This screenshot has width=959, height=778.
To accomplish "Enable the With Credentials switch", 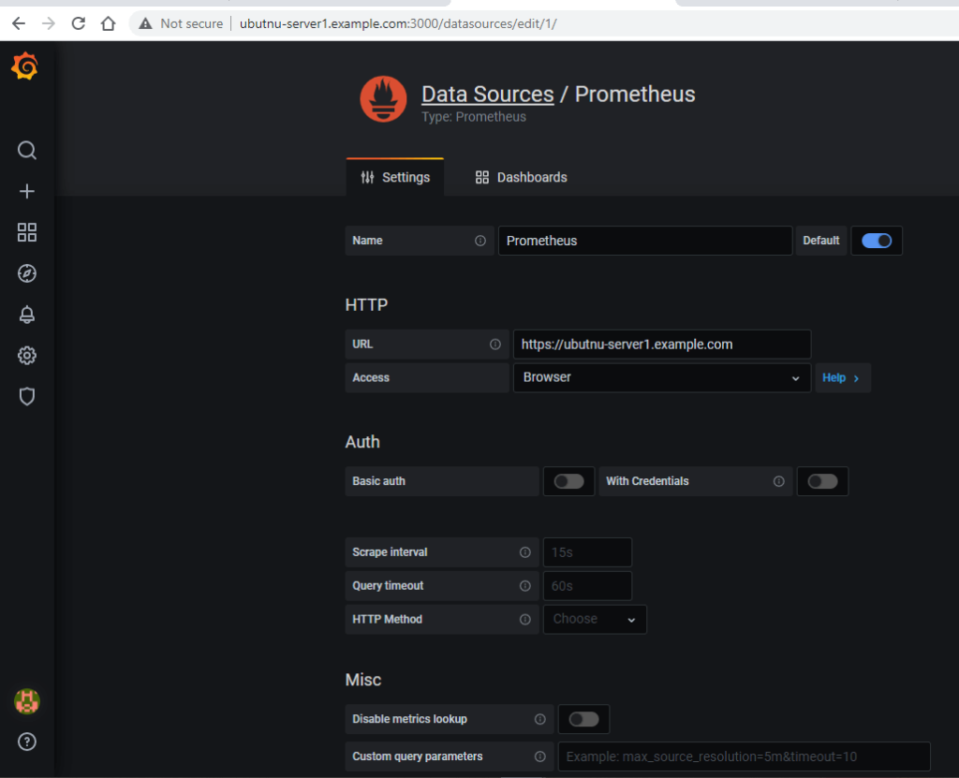I will [822, 481].
